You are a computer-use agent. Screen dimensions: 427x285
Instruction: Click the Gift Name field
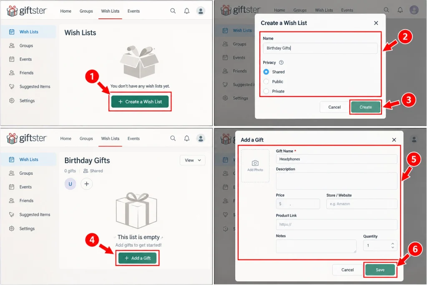[x=337, y=159]
